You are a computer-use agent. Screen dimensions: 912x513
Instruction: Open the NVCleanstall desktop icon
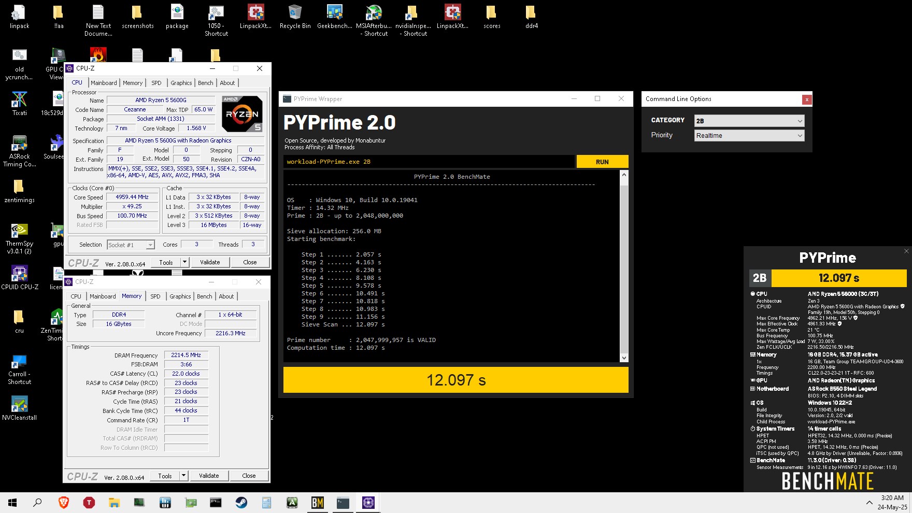click(x=20, y=408)
